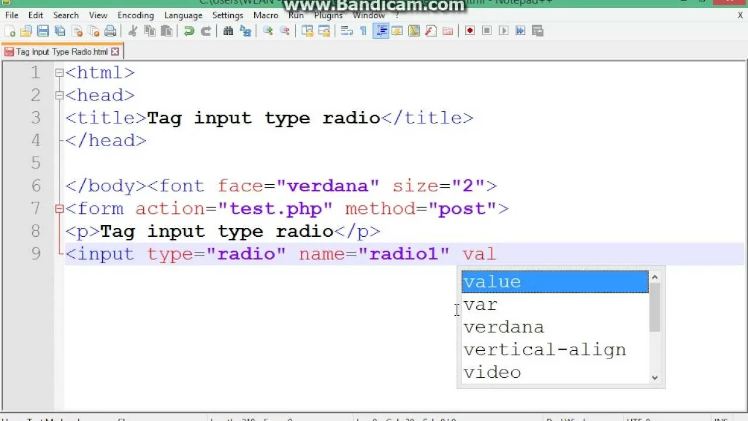Image resolution: width=748 pixels, height=421 pixels.
Task: Open the Settings menu
Action: pyautogui.click(x=228, y=15)
